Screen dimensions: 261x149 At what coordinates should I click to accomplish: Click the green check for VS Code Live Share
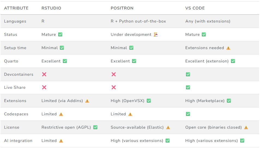[x=188, y=87]
